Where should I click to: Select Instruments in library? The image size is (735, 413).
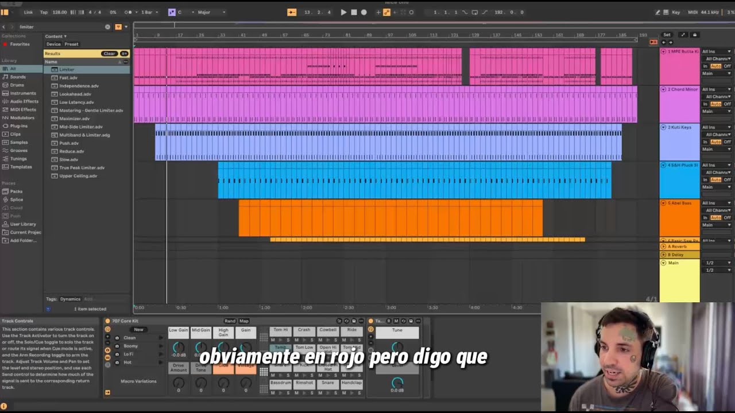coord(23,93)
